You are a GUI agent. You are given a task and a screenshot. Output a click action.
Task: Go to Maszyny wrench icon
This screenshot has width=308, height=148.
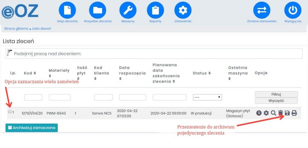(128, 10)
